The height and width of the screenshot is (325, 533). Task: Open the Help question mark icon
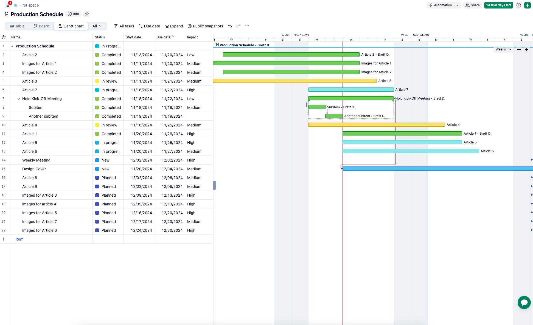(518, 5)
